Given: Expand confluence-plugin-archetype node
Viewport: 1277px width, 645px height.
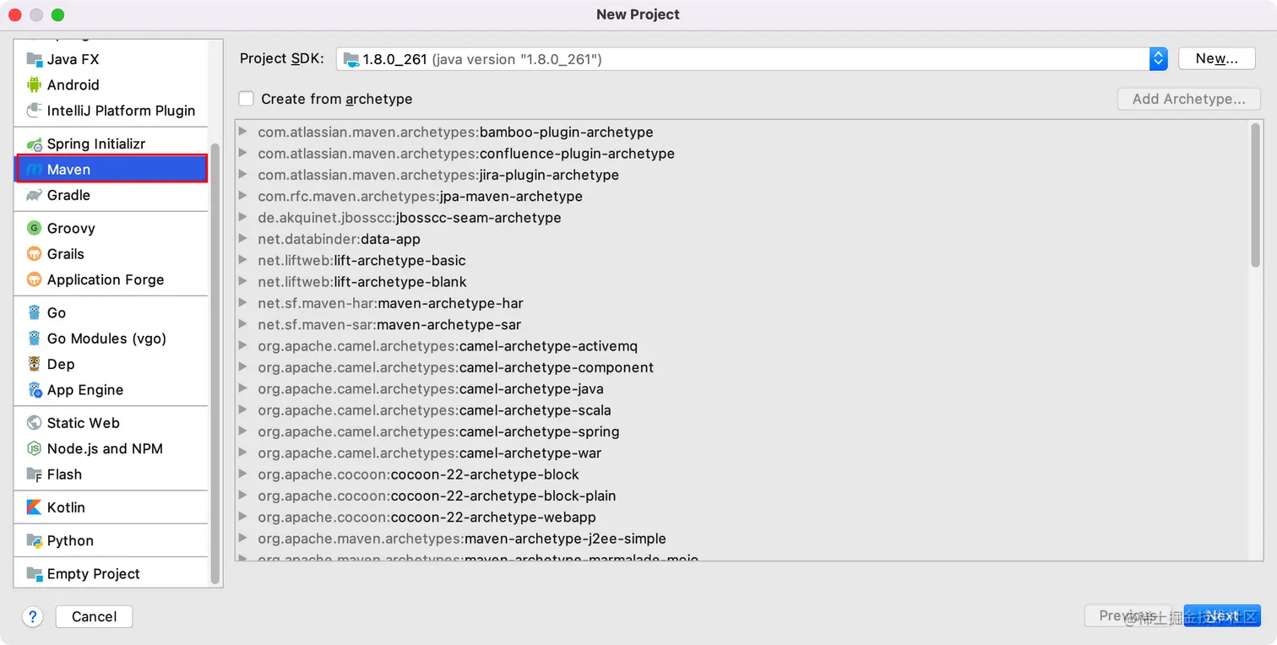Looking at the screenshot, I should tap(243, 153).
